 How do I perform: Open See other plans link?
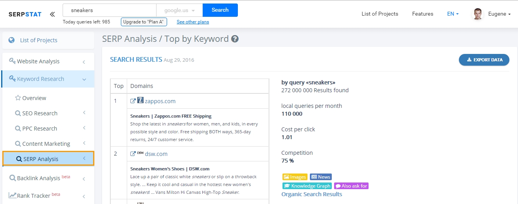(x=193, y=22)
